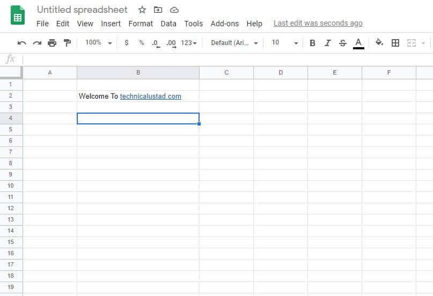Click the fill handle of cell B4
The height and width of the screenshot is (296, 433).
[x=199, y=124]
